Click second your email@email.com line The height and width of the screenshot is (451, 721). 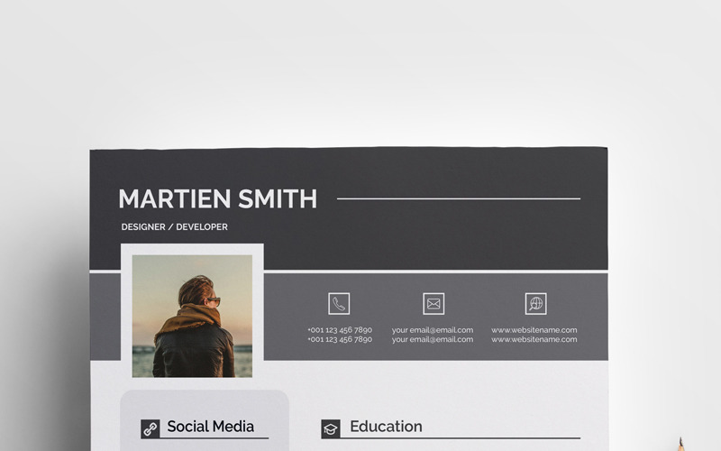(x=433, y=340)
